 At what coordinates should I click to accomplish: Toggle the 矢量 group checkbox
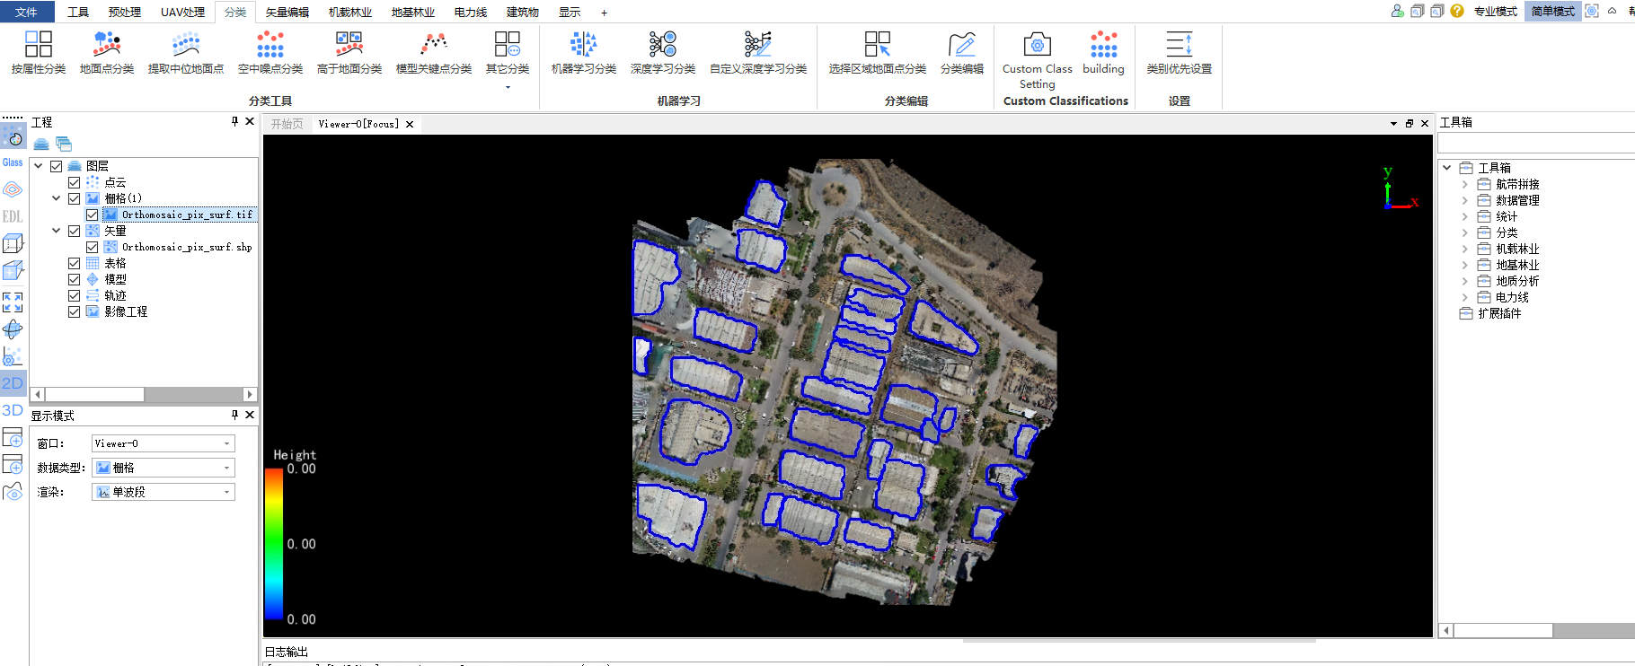coord(75,231)
